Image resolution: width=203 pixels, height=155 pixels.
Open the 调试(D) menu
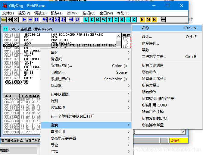(x=40, y=13)
